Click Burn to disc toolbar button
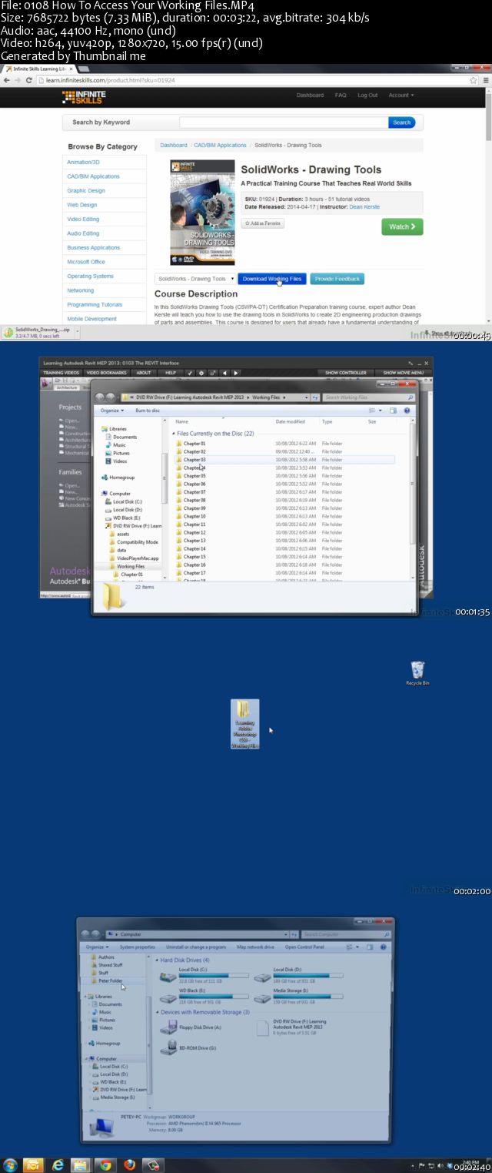 [x=148, y=411]
